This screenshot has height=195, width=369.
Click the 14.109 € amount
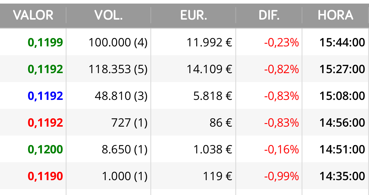tap(209, 69)
